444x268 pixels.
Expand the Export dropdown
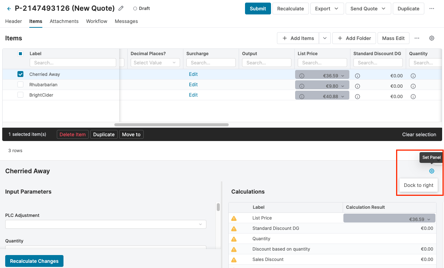pos(326,9)
